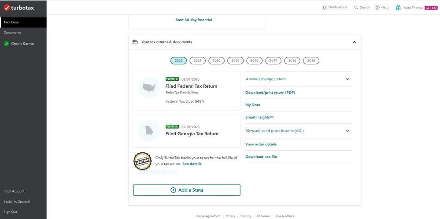The height and width of the screenshot is (219, 440).
Task: Click the Search magnifier icon
Action: [x=356, y=7]
